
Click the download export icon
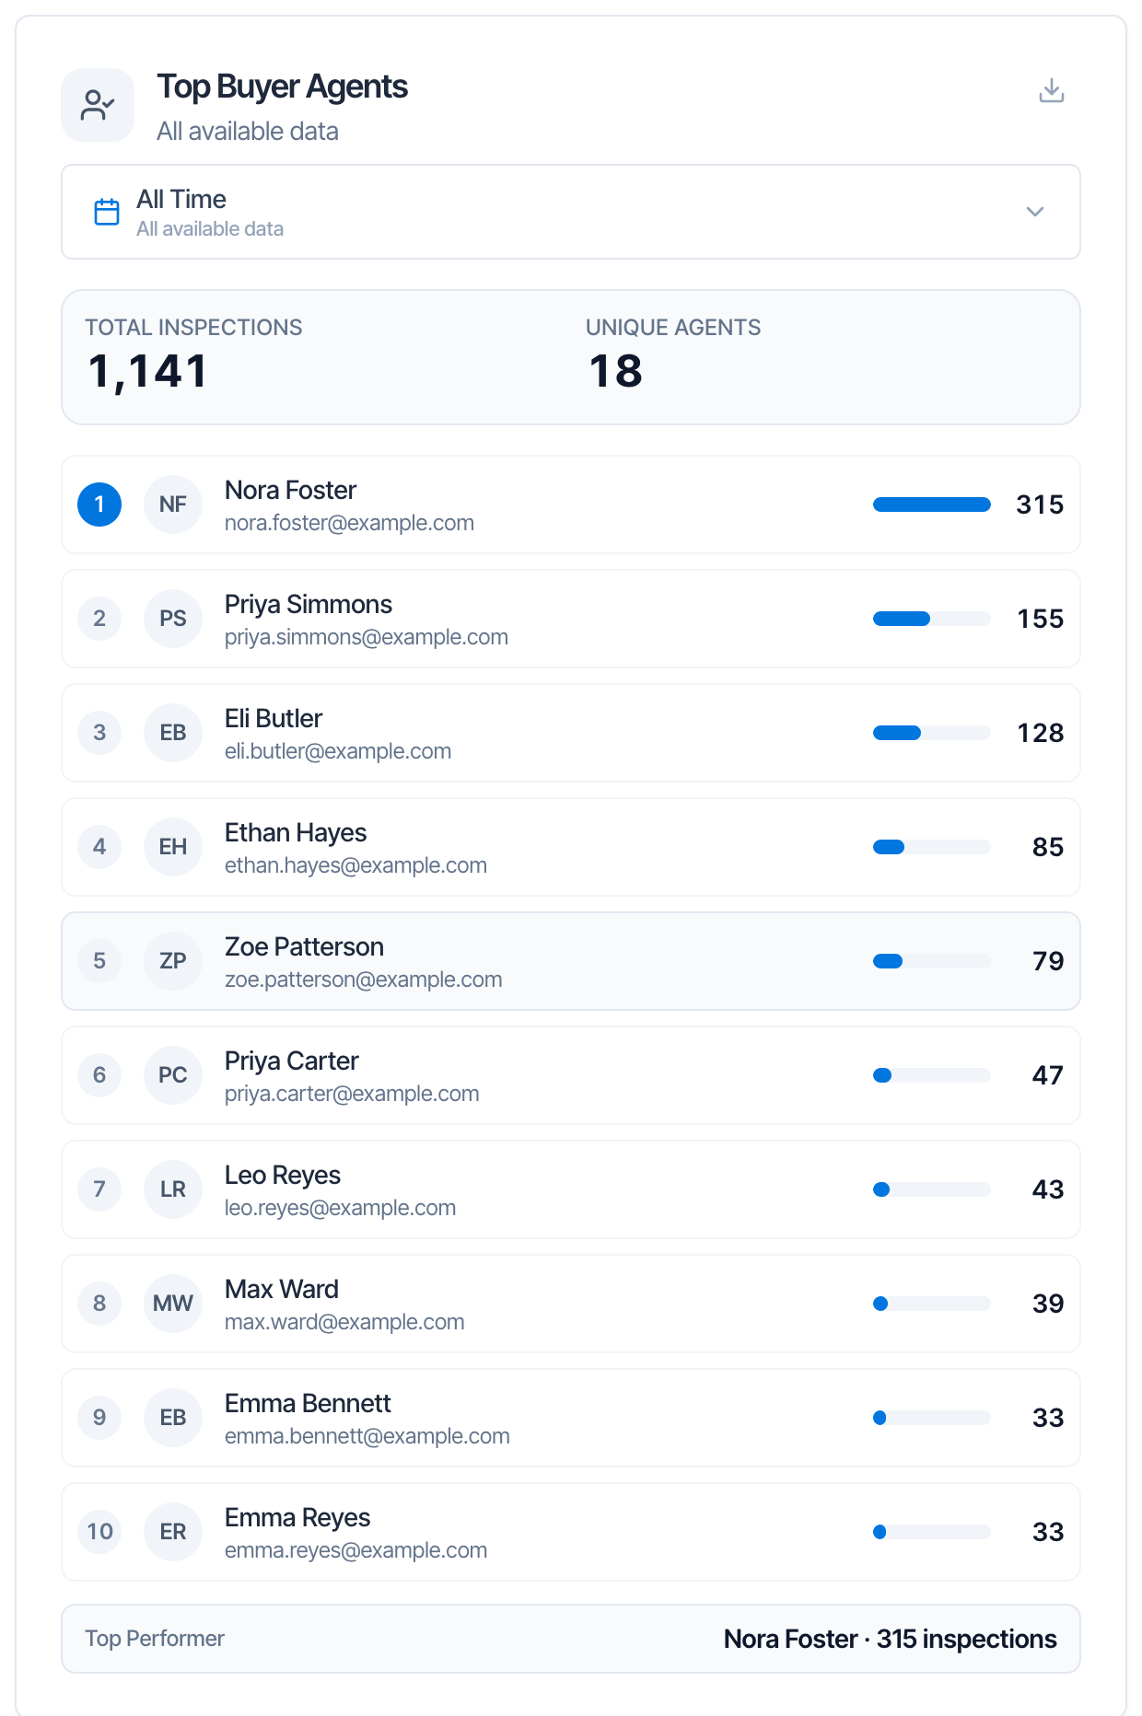[1051, 90]
